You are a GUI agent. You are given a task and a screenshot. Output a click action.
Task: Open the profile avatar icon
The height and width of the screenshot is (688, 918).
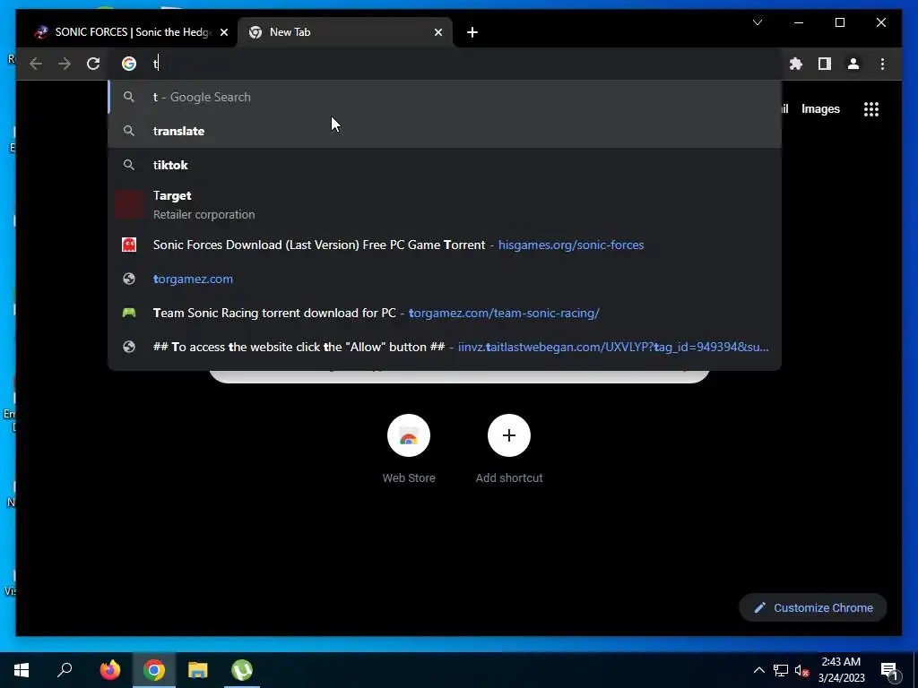click(853, 64)
